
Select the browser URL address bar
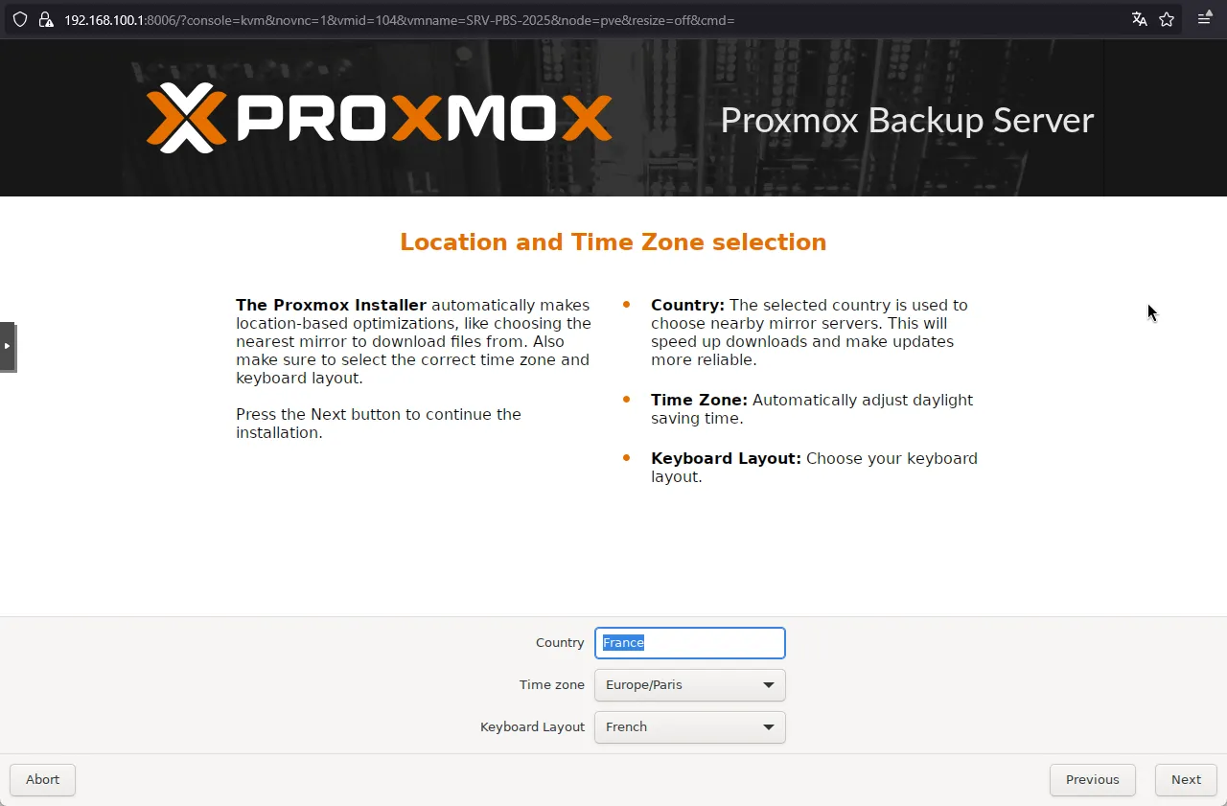click(575, 19)
